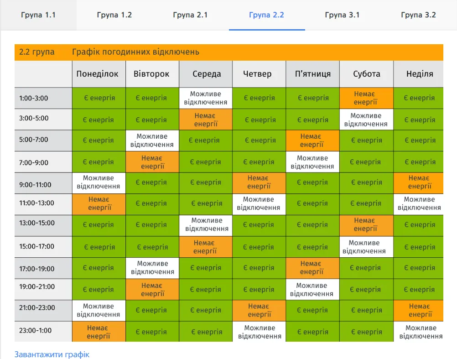This screenshot has height=359, width=457.
Task: Click the Середа column header
Action: (207, 74)
